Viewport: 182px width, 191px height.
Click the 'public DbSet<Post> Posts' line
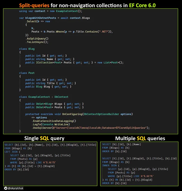pyautogui.click(x=54, y=107)
